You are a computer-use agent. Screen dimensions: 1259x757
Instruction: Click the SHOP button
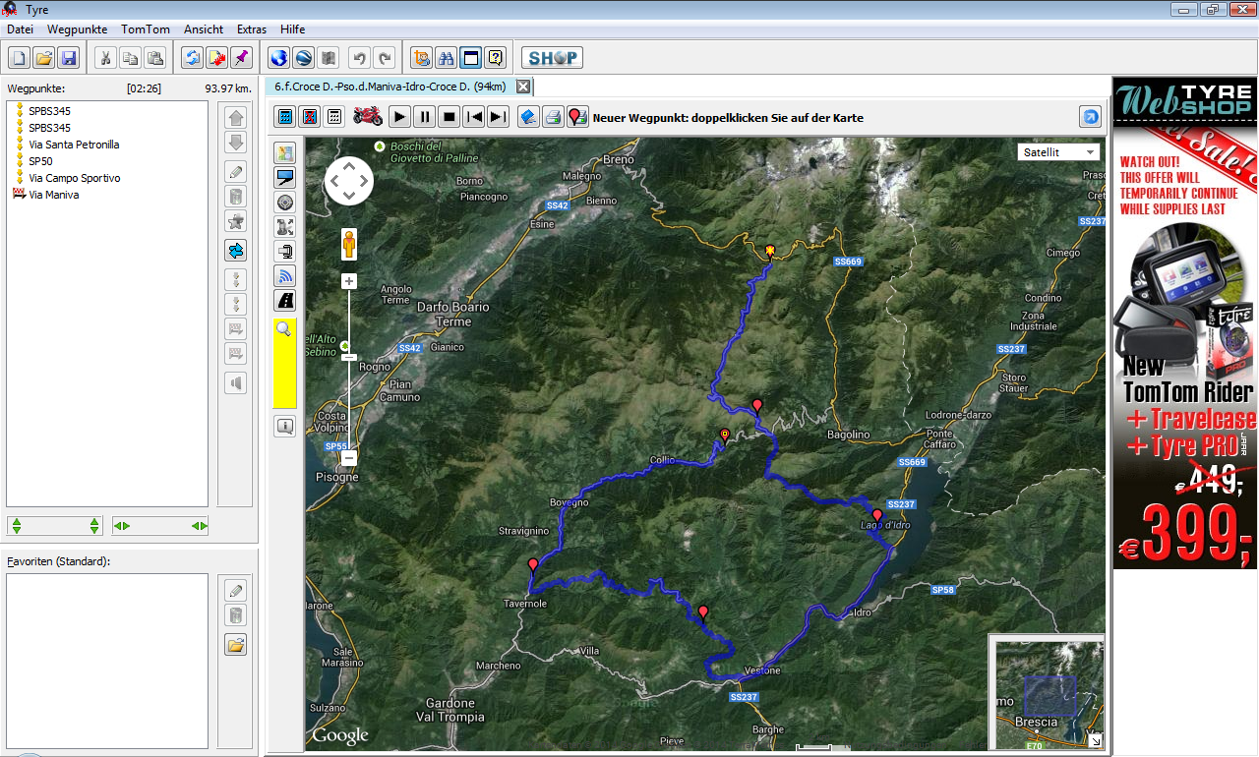(552, 58)
